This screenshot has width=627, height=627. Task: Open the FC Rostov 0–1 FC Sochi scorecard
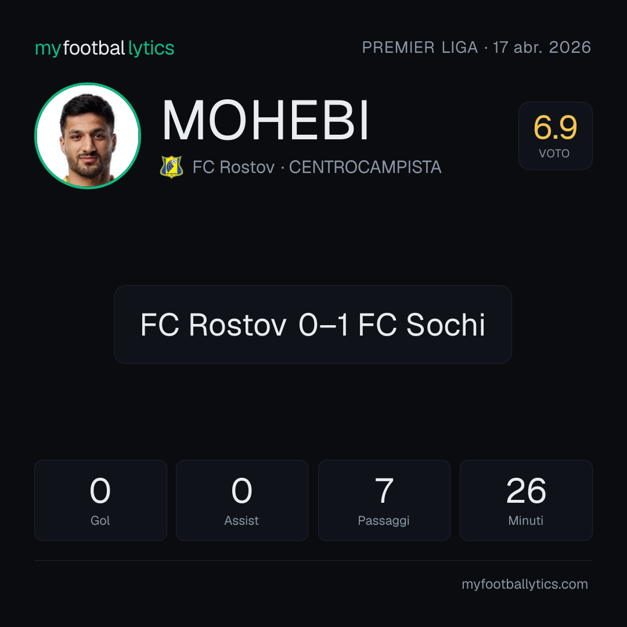click(313, 325)
